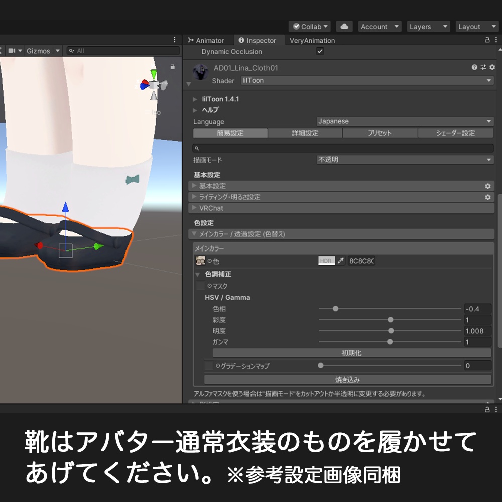Open scene view more options menu
Image resolution: width=502 pixels, height=502 pixels.
(175, 39)
